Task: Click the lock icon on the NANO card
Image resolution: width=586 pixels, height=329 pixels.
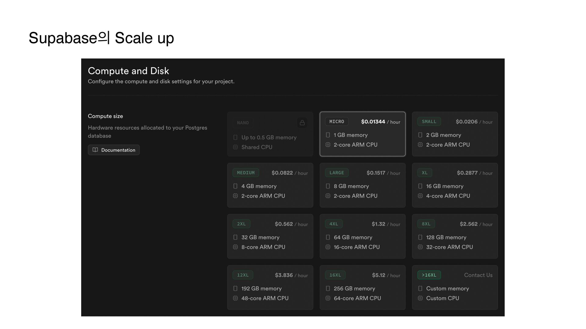Action: 302,123
